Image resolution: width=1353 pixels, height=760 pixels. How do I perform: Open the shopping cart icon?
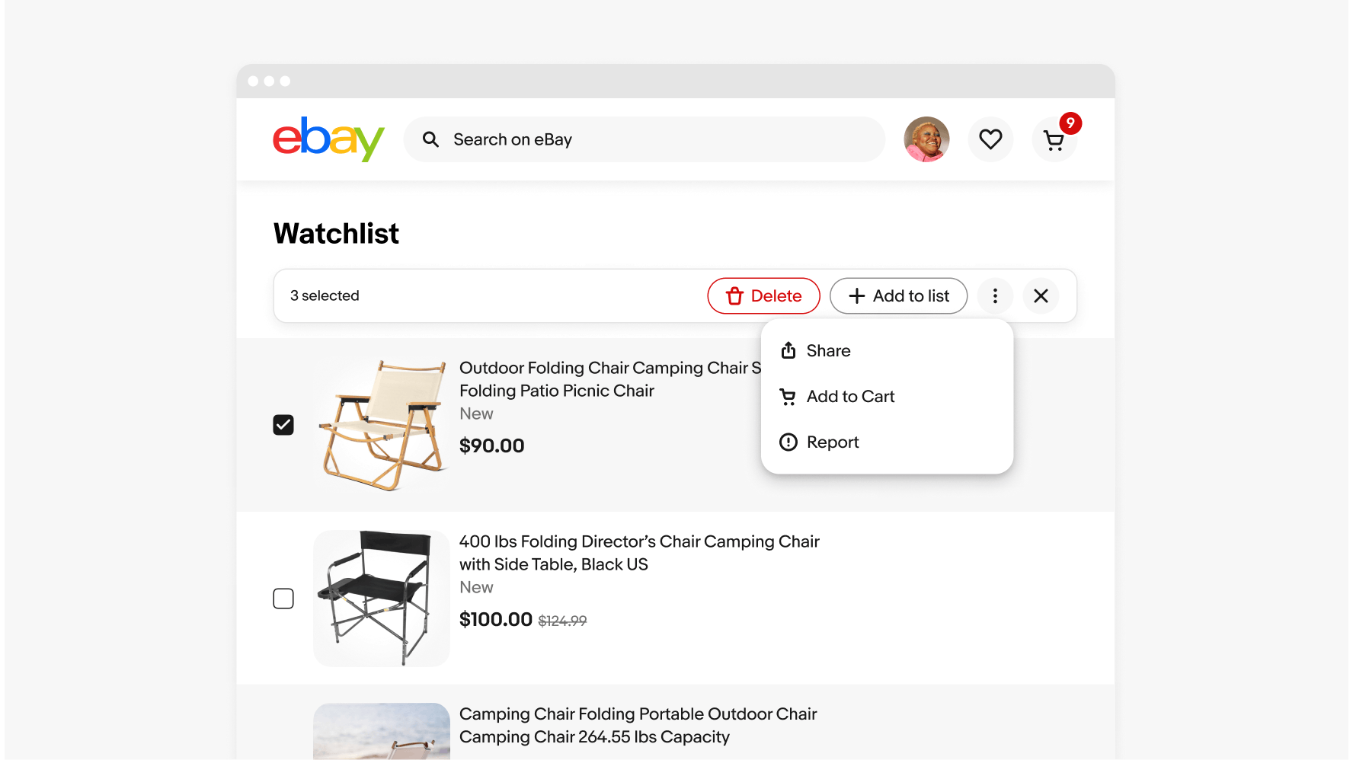coord(1054,141)
